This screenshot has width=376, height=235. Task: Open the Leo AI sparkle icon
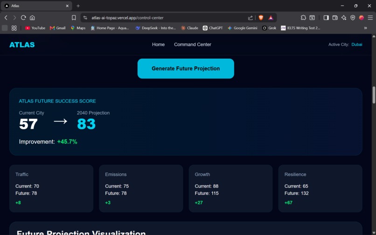click(x=344, y=18)
